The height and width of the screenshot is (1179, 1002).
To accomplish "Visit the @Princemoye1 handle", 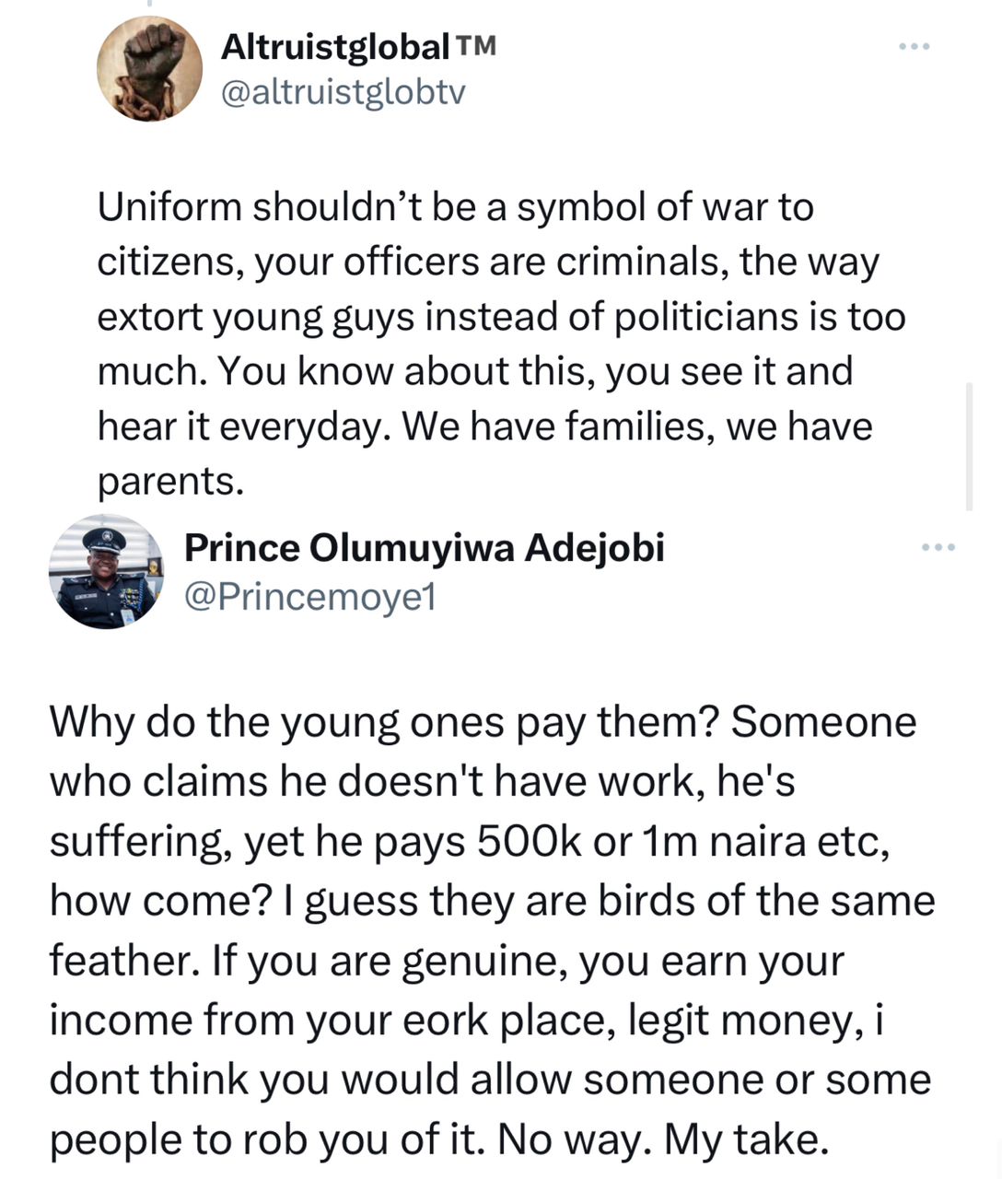I will [x=309, y=597].
